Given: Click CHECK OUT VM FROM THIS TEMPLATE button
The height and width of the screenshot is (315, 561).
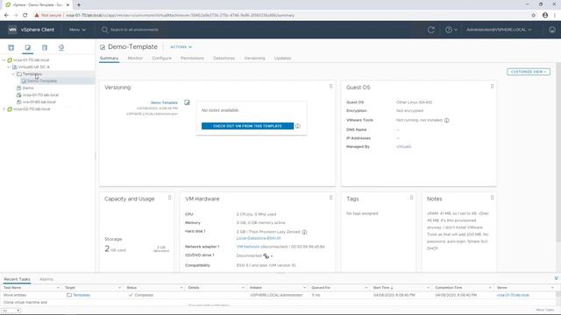Looking at the screenshot, I should click(247, 126).
